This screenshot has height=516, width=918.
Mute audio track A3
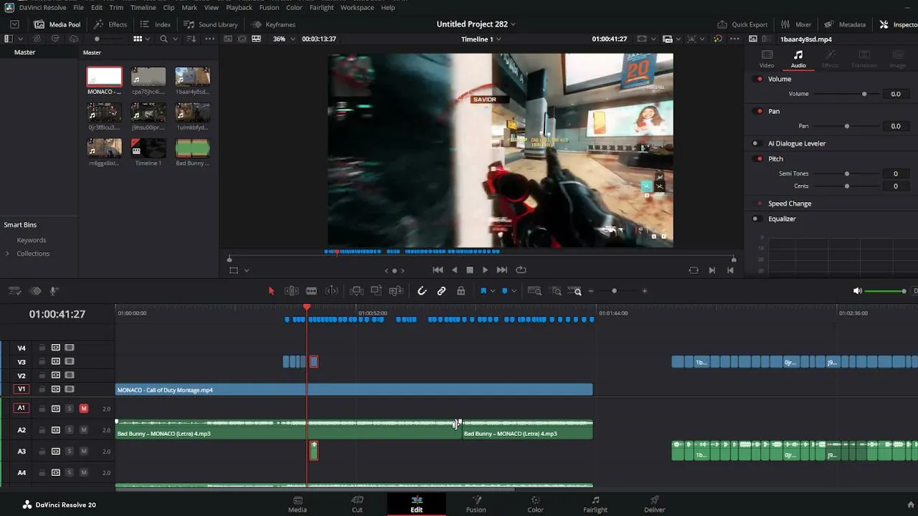[x=84, y=451]
